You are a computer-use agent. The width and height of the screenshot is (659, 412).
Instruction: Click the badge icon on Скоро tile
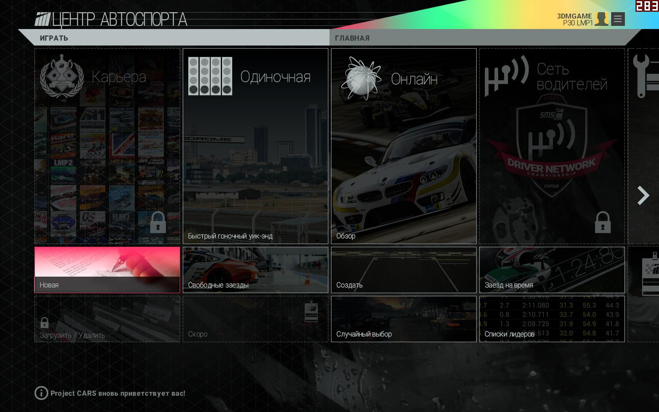311,312
